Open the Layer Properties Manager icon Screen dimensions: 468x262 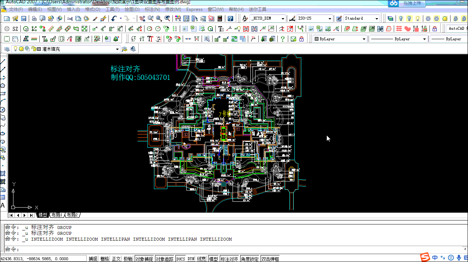[x=7, y=49]
